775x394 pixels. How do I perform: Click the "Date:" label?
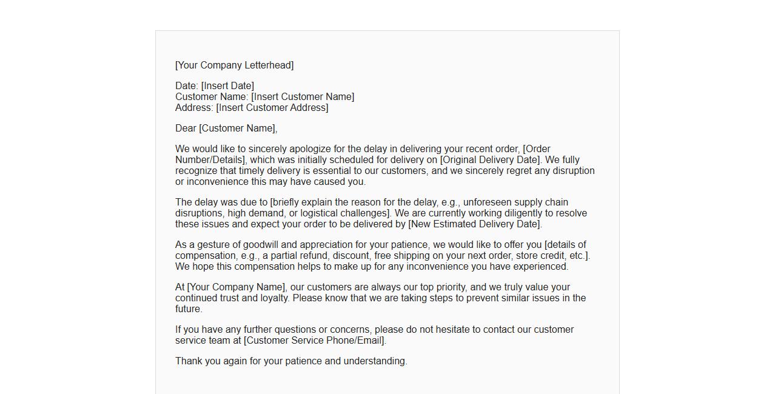[x=187, y=86]
